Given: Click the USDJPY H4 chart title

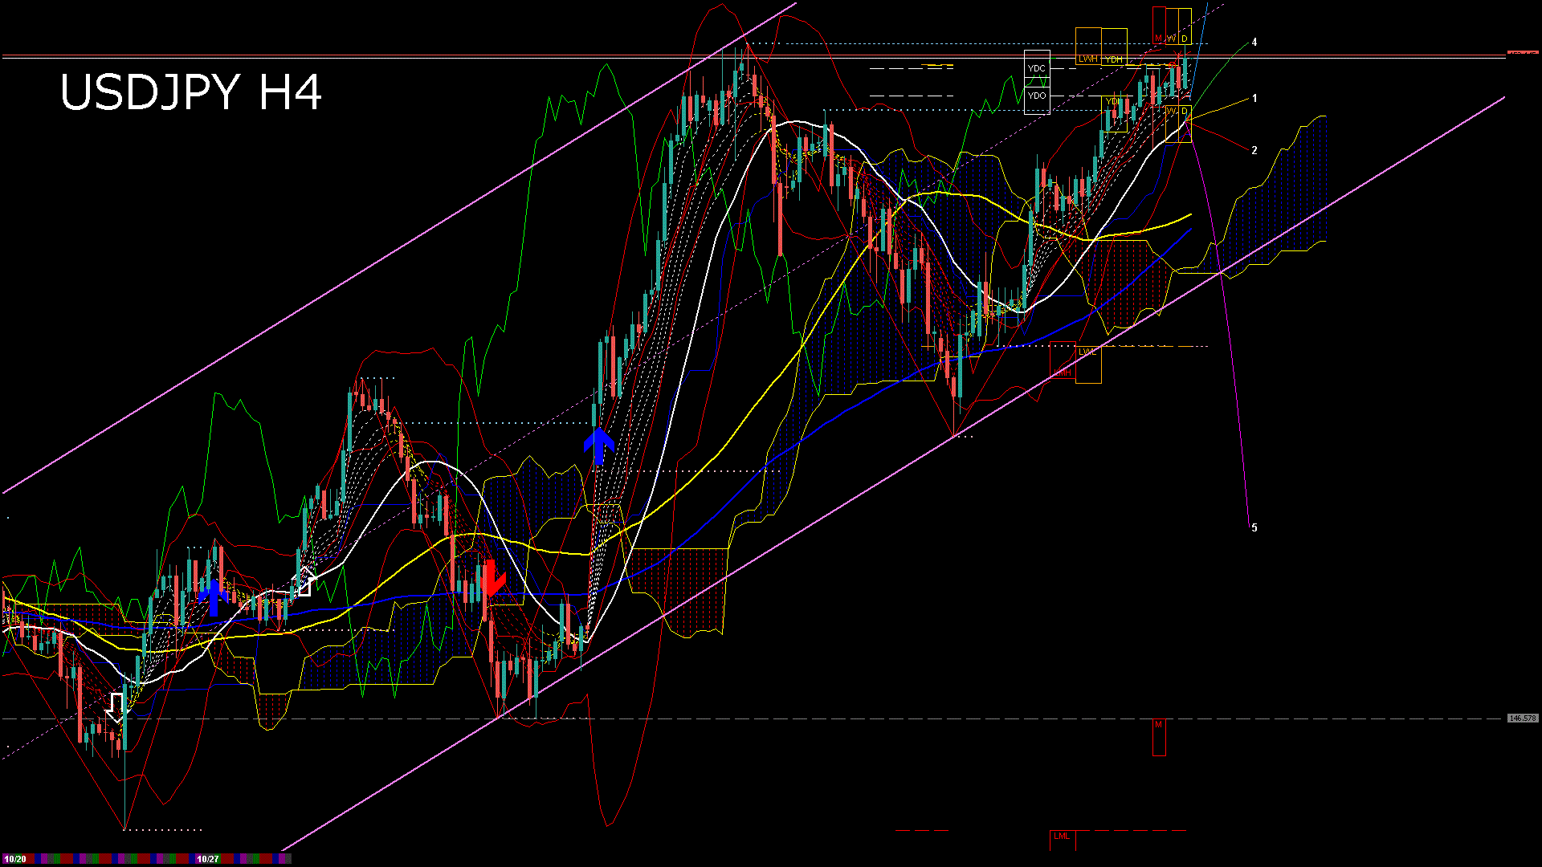Looking at the screenshot, I should (191, 92).
